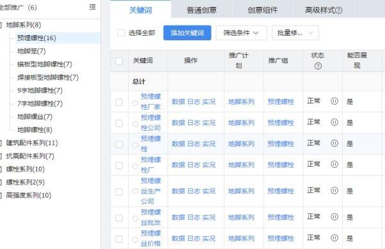Select 预埋螺栓(16) in the tree
The width and height of the screenshot is (385, 249).
(x=36, y=38)
